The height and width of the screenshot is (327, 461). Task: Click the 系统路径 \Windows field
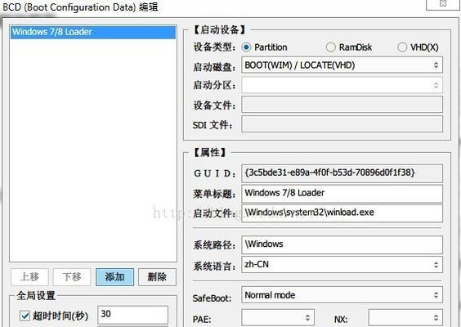tap(342, 244)
